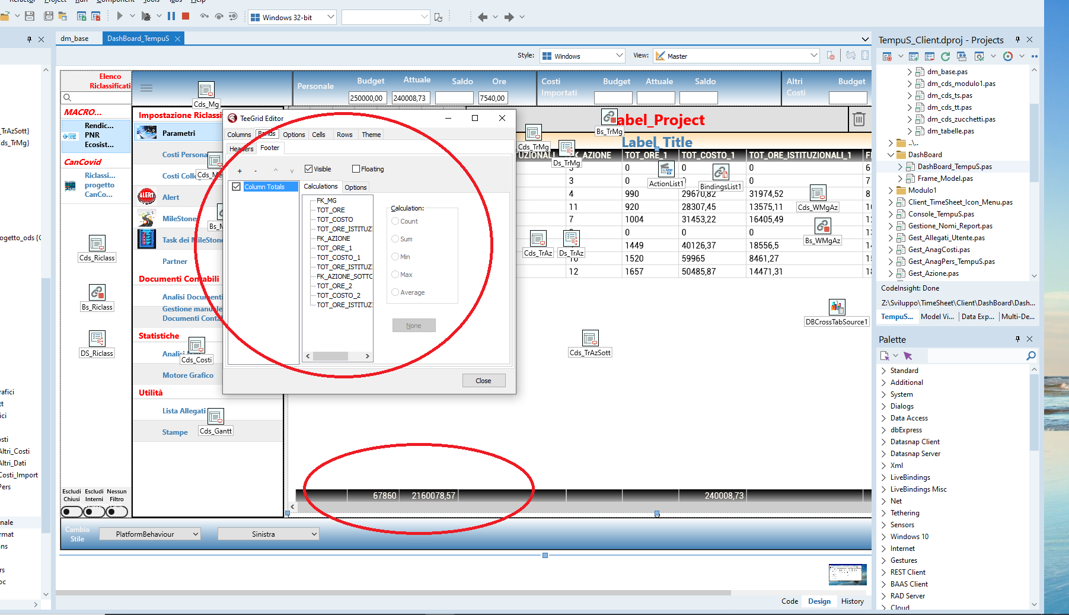Screen dimensions: 1069x615
Task: Select the DBCrossTabSource1 component icon
Action: tap(837, 307)
